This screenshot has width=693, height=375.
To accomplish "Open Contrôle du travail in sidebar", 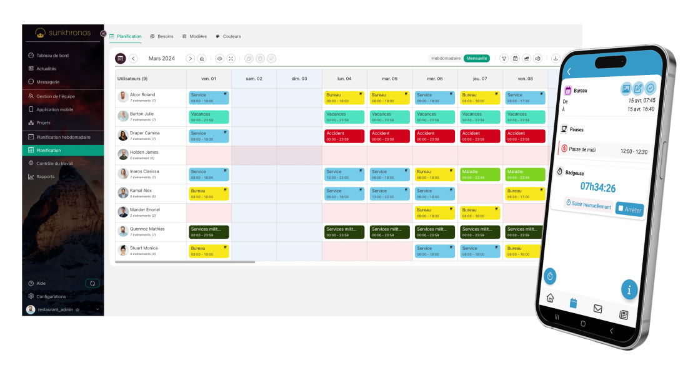I will coord(54,163).
